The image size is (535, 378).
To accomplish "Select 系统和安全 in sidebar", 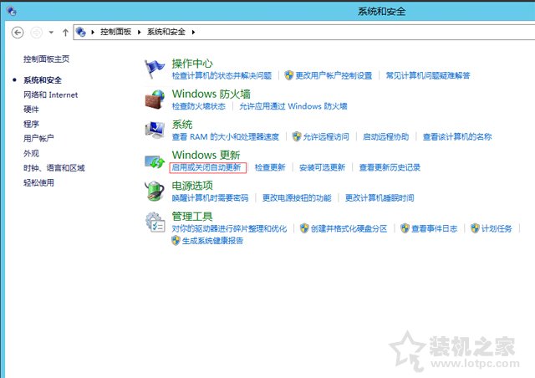I will click(x=43, y=80).
